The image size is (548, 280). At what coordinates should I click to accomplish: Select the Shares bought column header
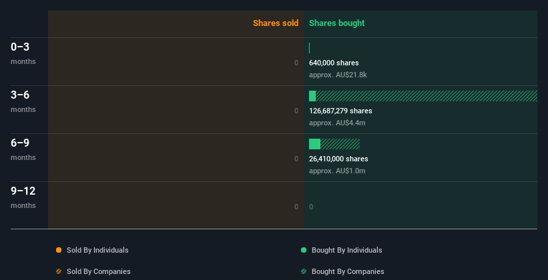(336, 23)
